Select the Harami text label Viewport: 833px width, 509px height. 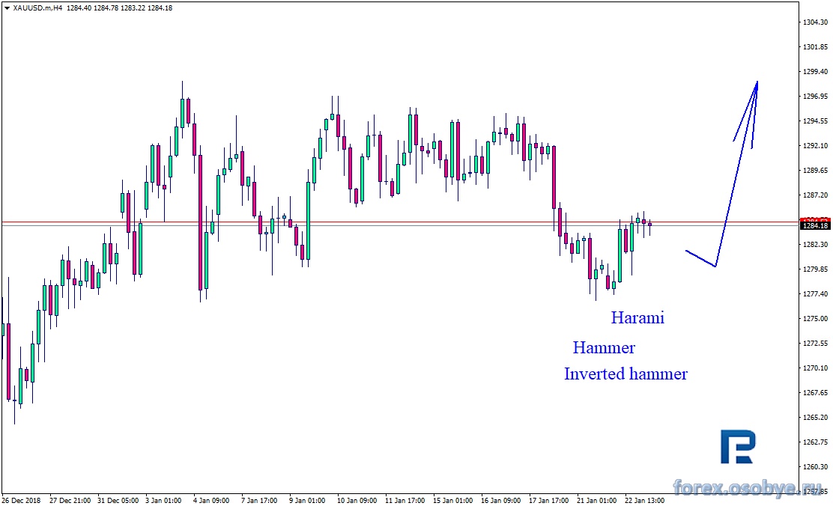[x=637, y=317]
